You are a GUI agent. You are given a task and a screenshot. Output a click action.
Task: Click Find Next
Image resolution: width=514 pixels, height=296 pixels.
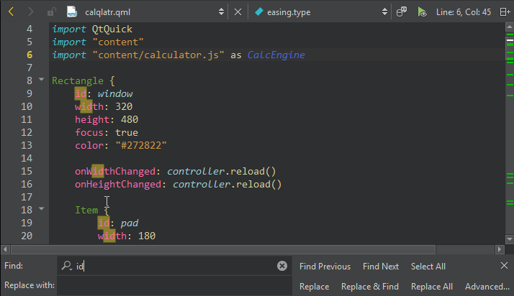point(381,267)
